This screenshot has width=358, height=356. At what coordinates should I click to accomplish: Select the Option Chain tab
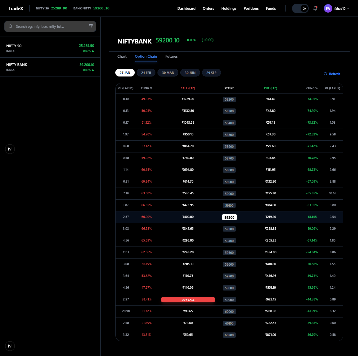tap(146, 56)
